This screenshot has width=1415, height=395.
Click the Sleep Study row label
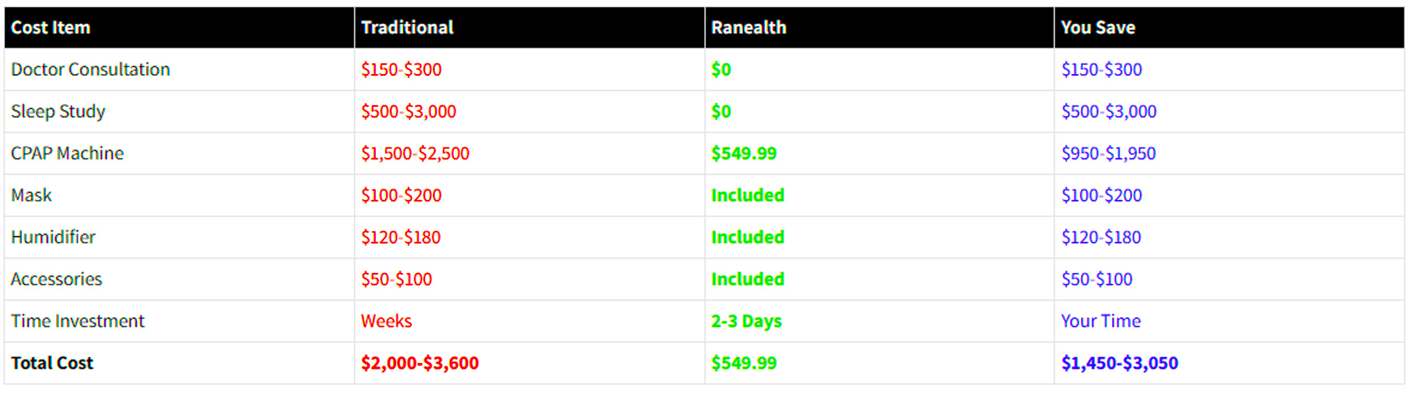pos(58,111)
